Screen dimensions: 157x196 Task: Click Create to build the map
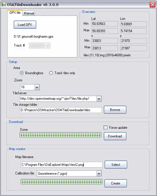(116, 183)
